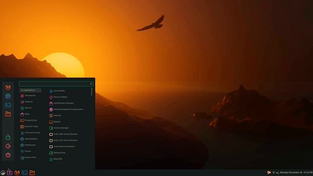Click the menu applications list scrollbar
Image resolution: width=313 pixels, height=176 pixels.
click(x=91, y=92)
